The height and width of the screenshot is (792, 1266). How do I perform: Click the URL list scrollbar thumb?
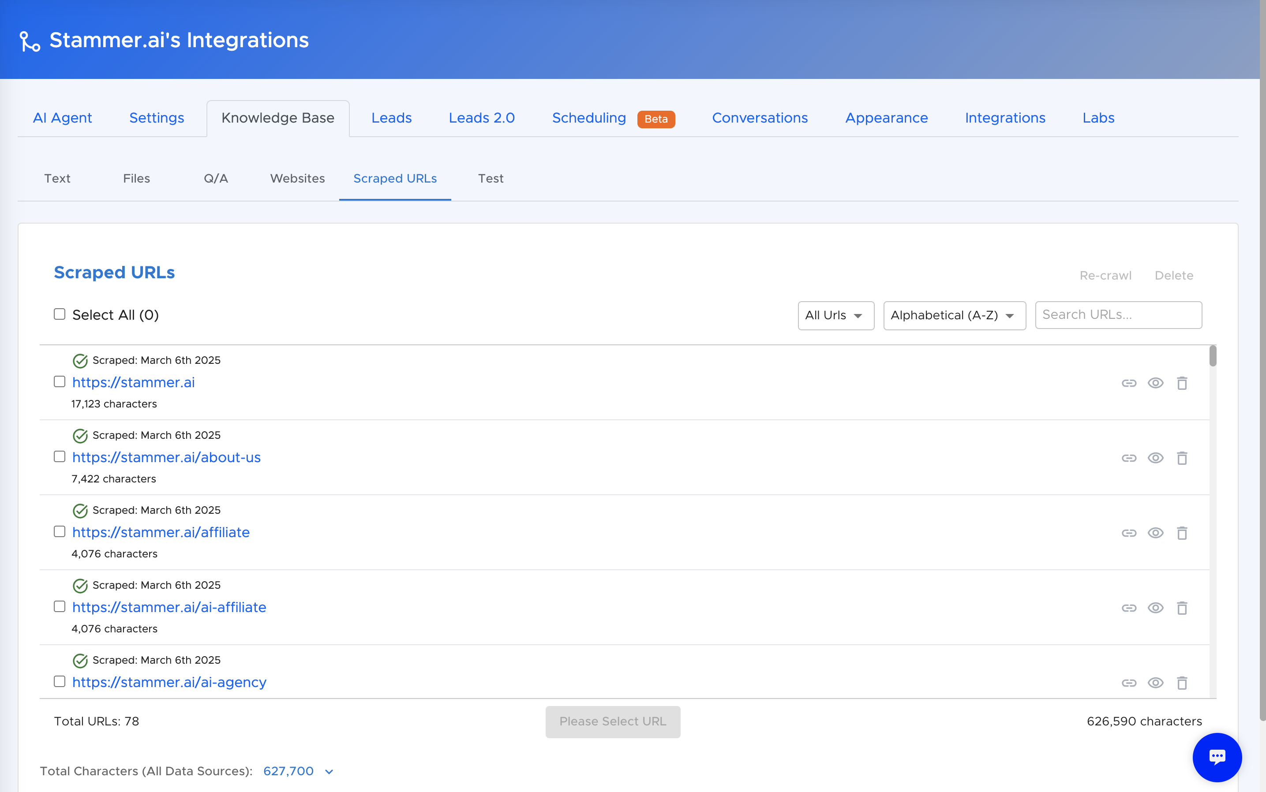1213,356
